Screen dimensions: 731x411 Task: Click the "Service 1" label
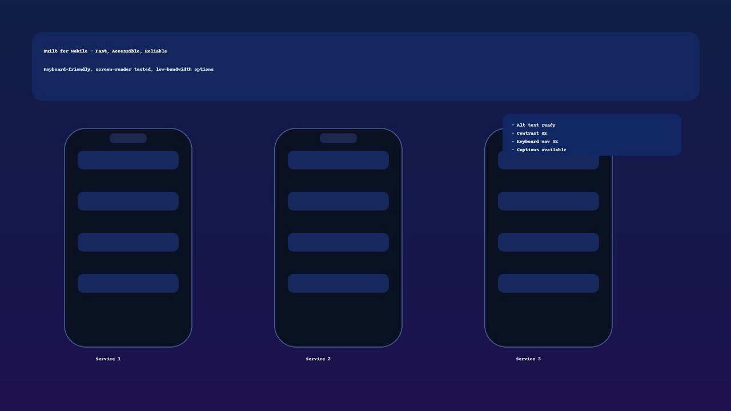point(108,359)
